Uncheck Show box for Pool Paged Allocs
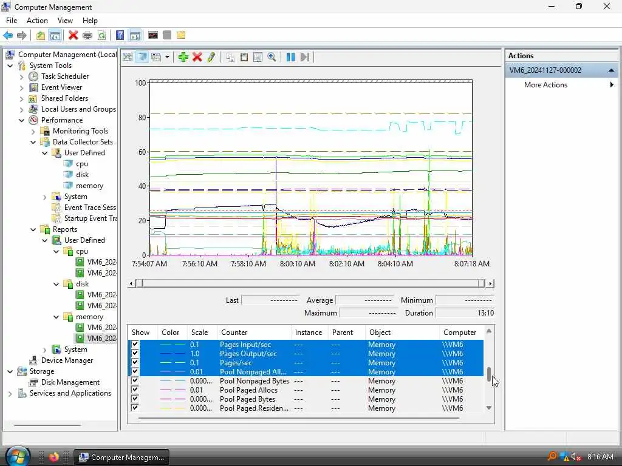Viewport: 622px width, 466px height. tap(135, 390)
